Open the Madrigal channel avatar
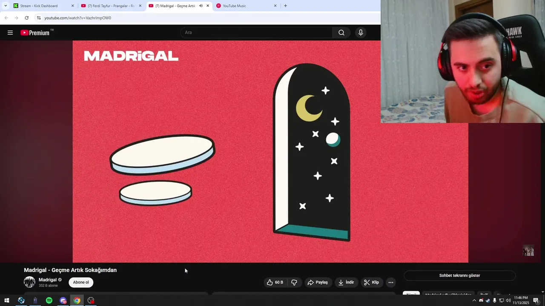Screen dimensions: 545x306 pos(29,282)
